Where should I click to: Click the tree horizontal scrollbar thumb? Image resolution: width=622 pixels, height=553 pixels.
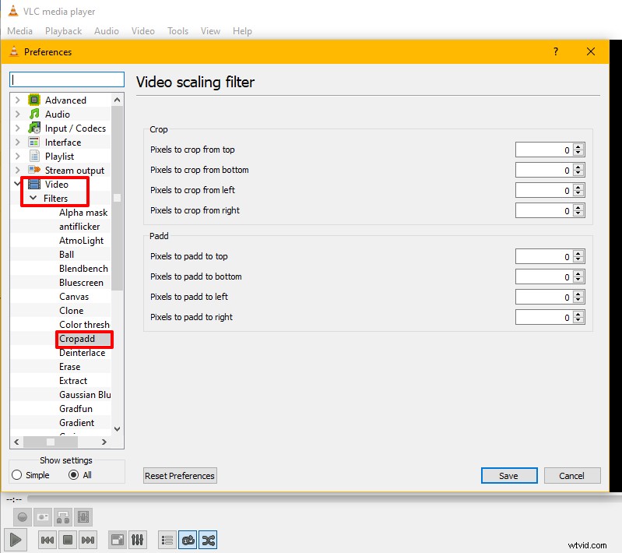[x=51, y=442]
